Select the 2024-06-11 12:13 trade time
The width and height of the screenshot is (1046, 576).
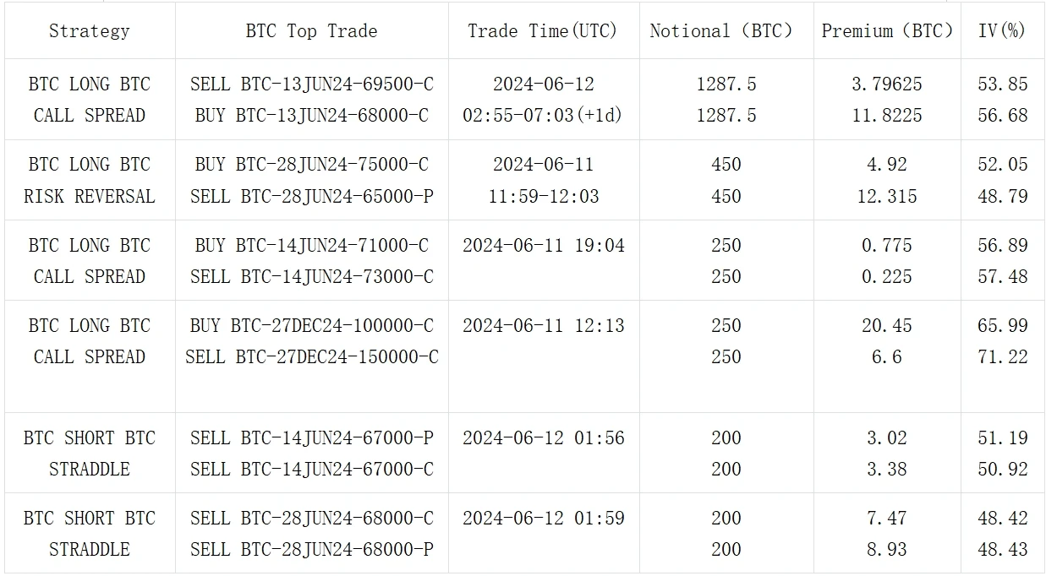click(x=543, y=326)
